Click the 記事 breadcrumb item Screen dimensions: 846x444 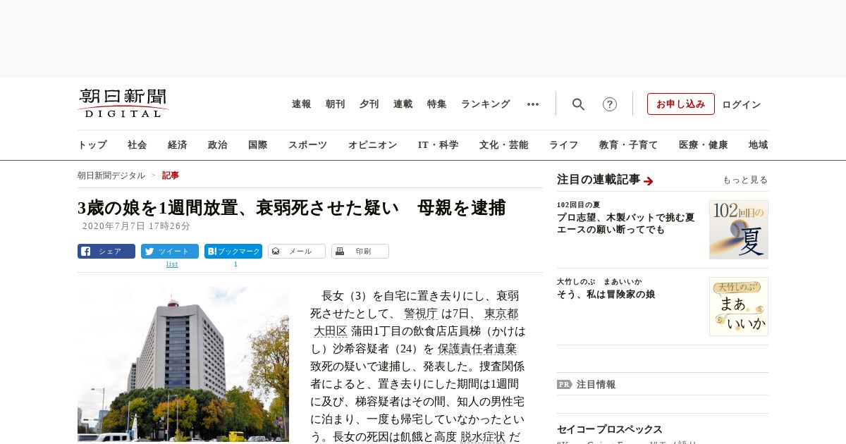click(171, 175)
